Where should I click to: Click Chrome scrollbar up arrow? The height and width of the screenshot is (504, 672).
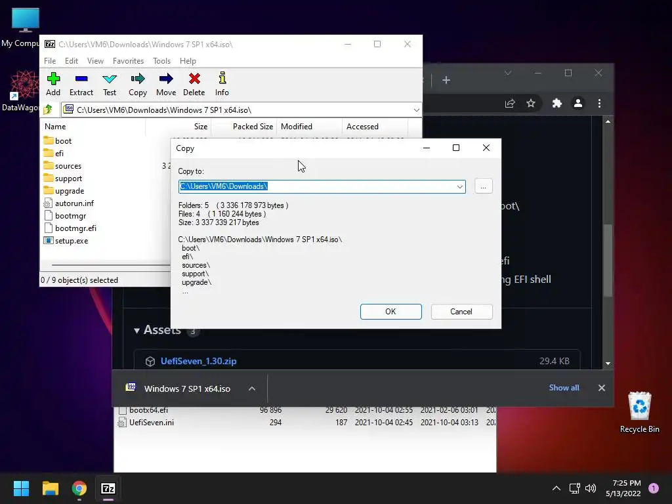click(x=608, y=121)
